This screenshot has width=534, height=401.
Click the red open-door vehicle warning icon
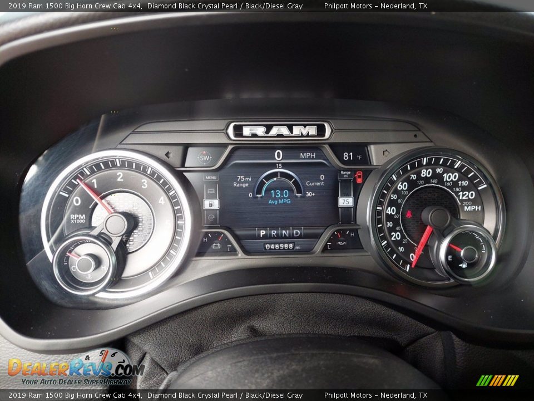(x=359, y=177)
